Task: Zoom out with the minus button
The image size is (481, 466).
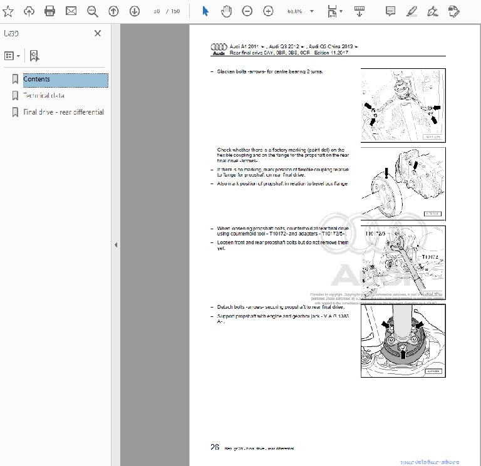Action: click(x=247, y=11)
